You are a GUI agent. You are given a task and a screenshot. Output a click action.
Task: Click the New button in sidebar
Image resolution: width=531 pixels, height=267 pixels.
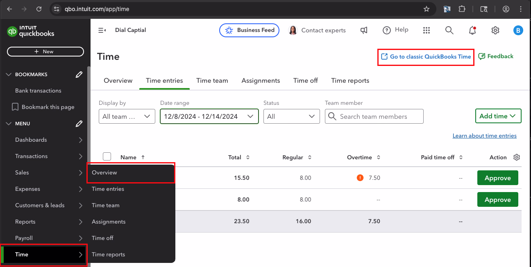(45, 52)
